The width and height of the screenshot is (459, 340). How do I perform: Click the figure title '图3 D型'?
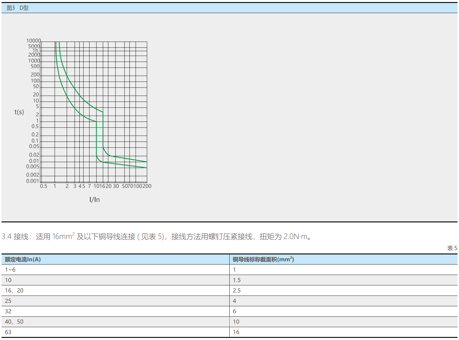coord(18,8)
